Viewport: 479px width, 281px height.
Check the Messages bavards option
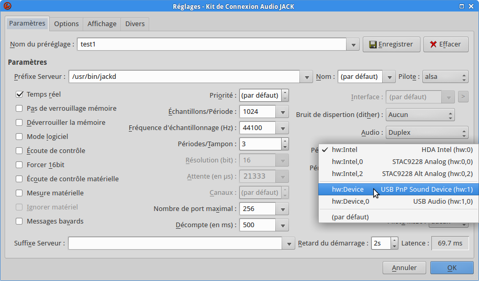pyautogui.click(x=20, y=221)
